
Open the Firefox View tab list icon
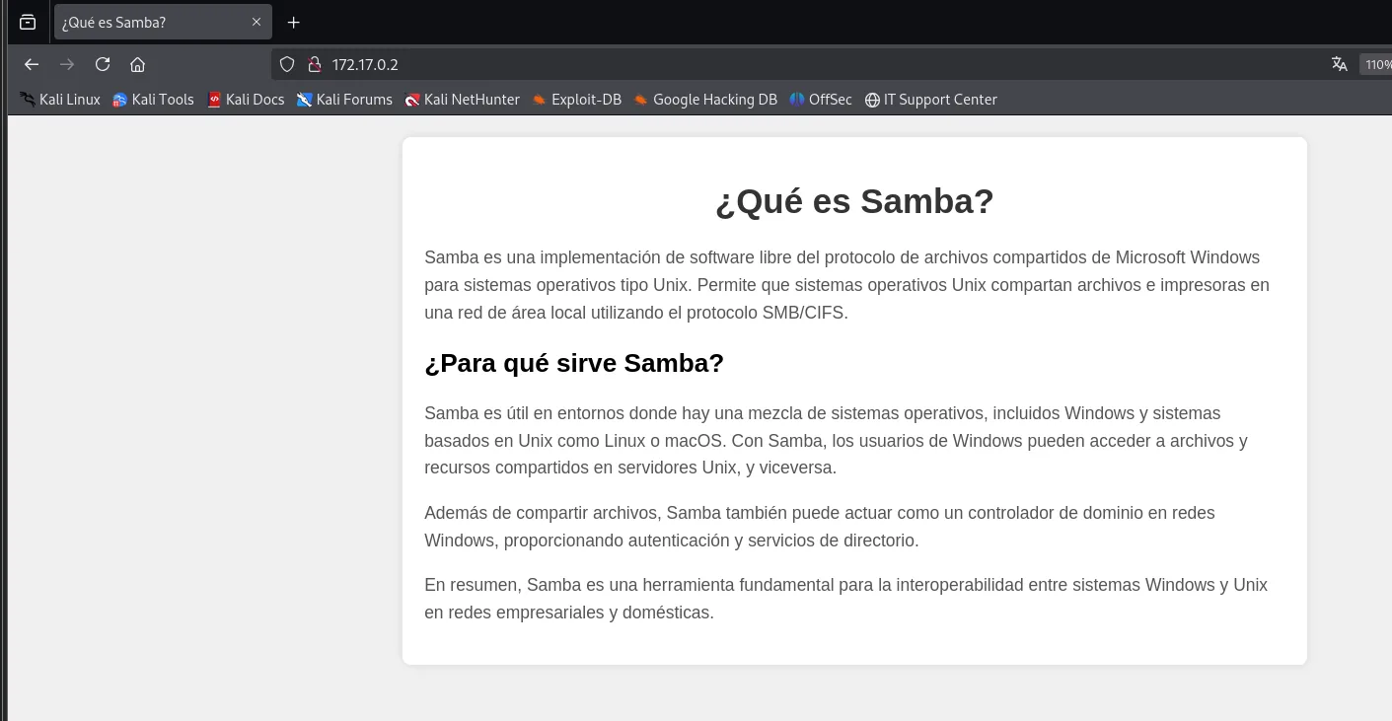28,22
